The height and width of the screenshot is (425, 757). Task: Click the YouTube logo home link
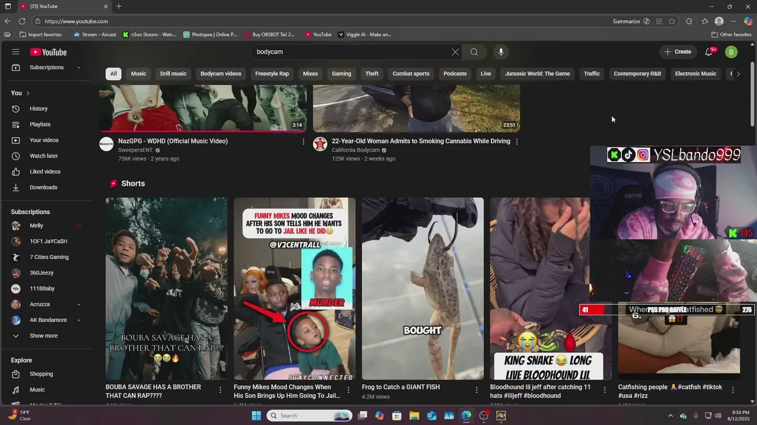(x=48, y=52)
